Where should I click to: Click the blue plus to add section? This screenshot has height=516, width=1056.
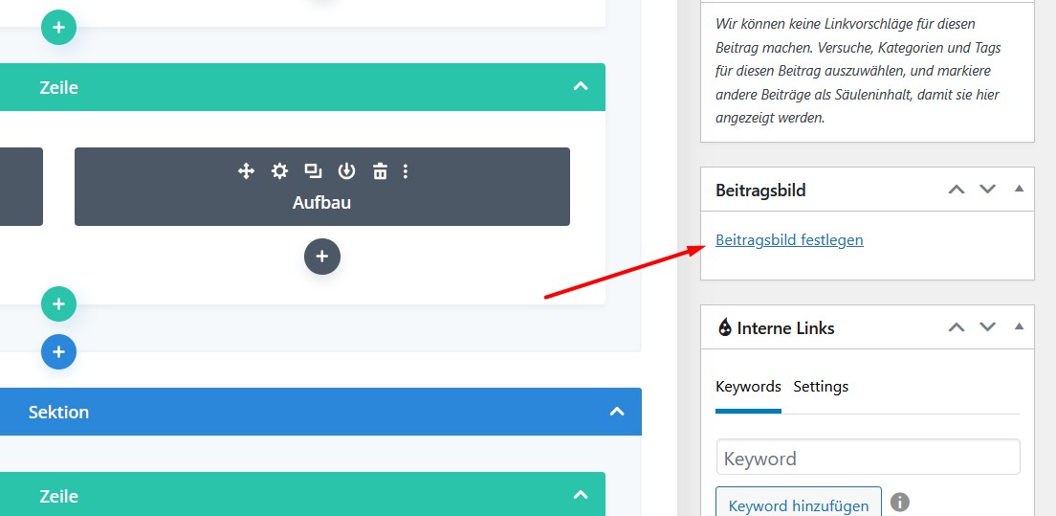tap(58, 352)
